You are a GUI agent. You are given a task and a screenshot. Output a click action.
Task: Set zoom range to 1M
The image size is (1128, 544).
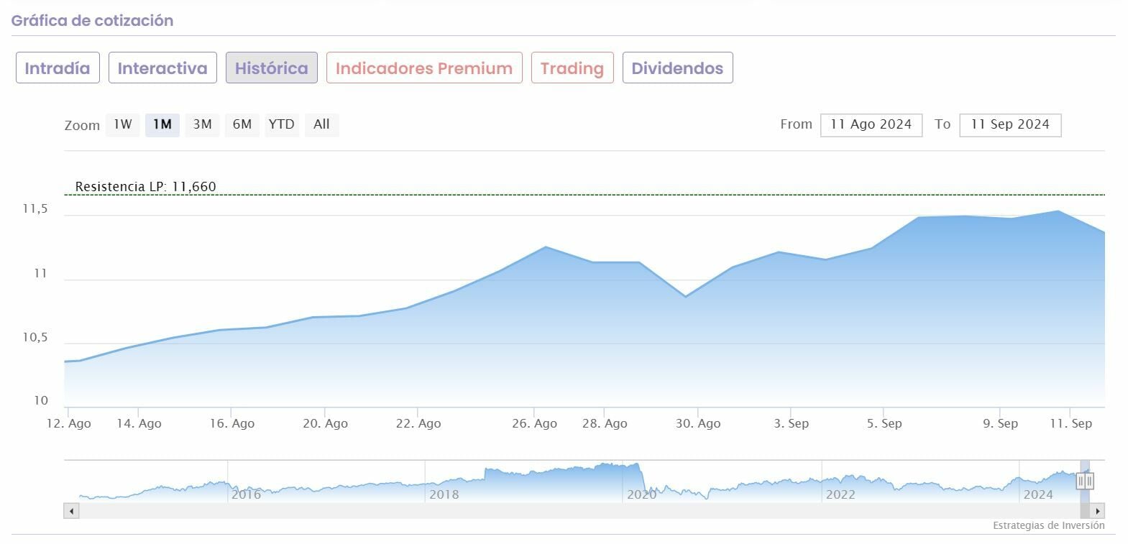point(162,124)
